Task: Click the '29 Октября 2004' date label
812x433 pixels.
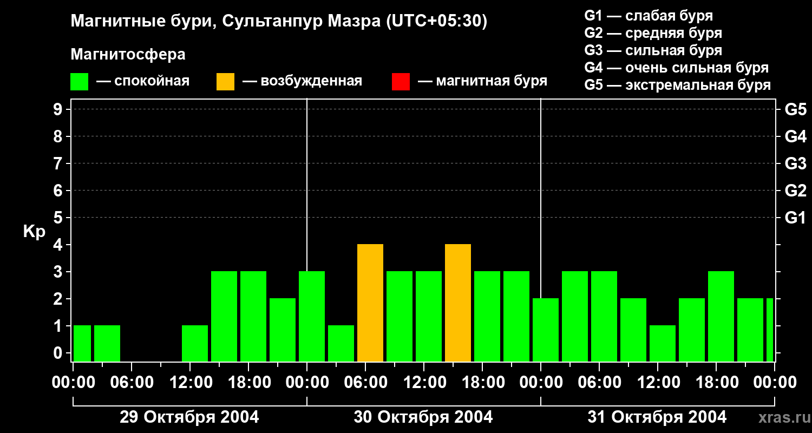Action: click(x=189, y=417)
